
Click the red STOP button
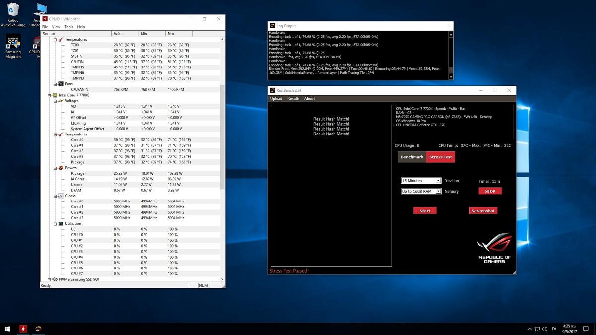click(x=490, y=191)
